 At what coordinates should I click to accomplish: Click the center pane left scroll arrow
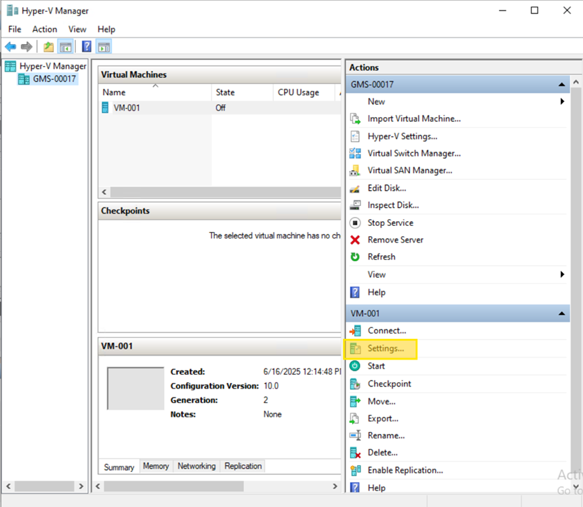(x=98, y=486)
